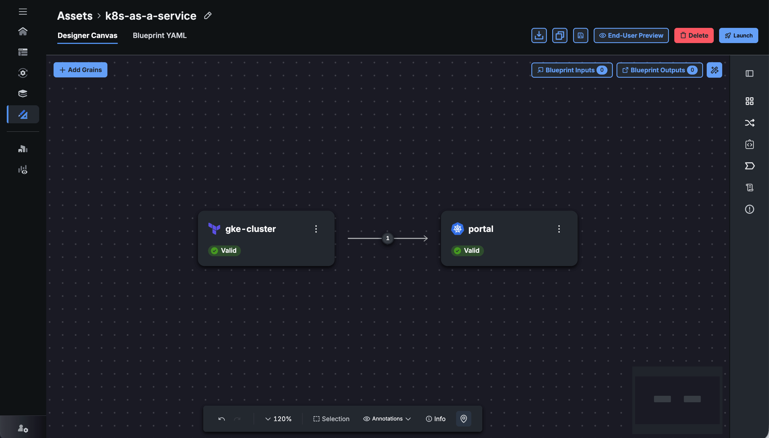Open the gear-with-arrows automation icon in sidebar
769x438 pixels.
[23, 73]
